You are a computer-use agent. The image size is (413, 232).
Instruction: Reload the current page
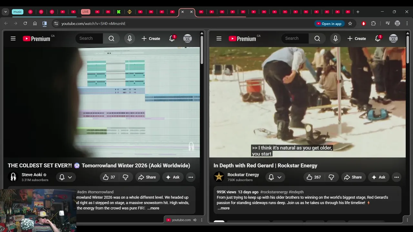click(25, 24)
